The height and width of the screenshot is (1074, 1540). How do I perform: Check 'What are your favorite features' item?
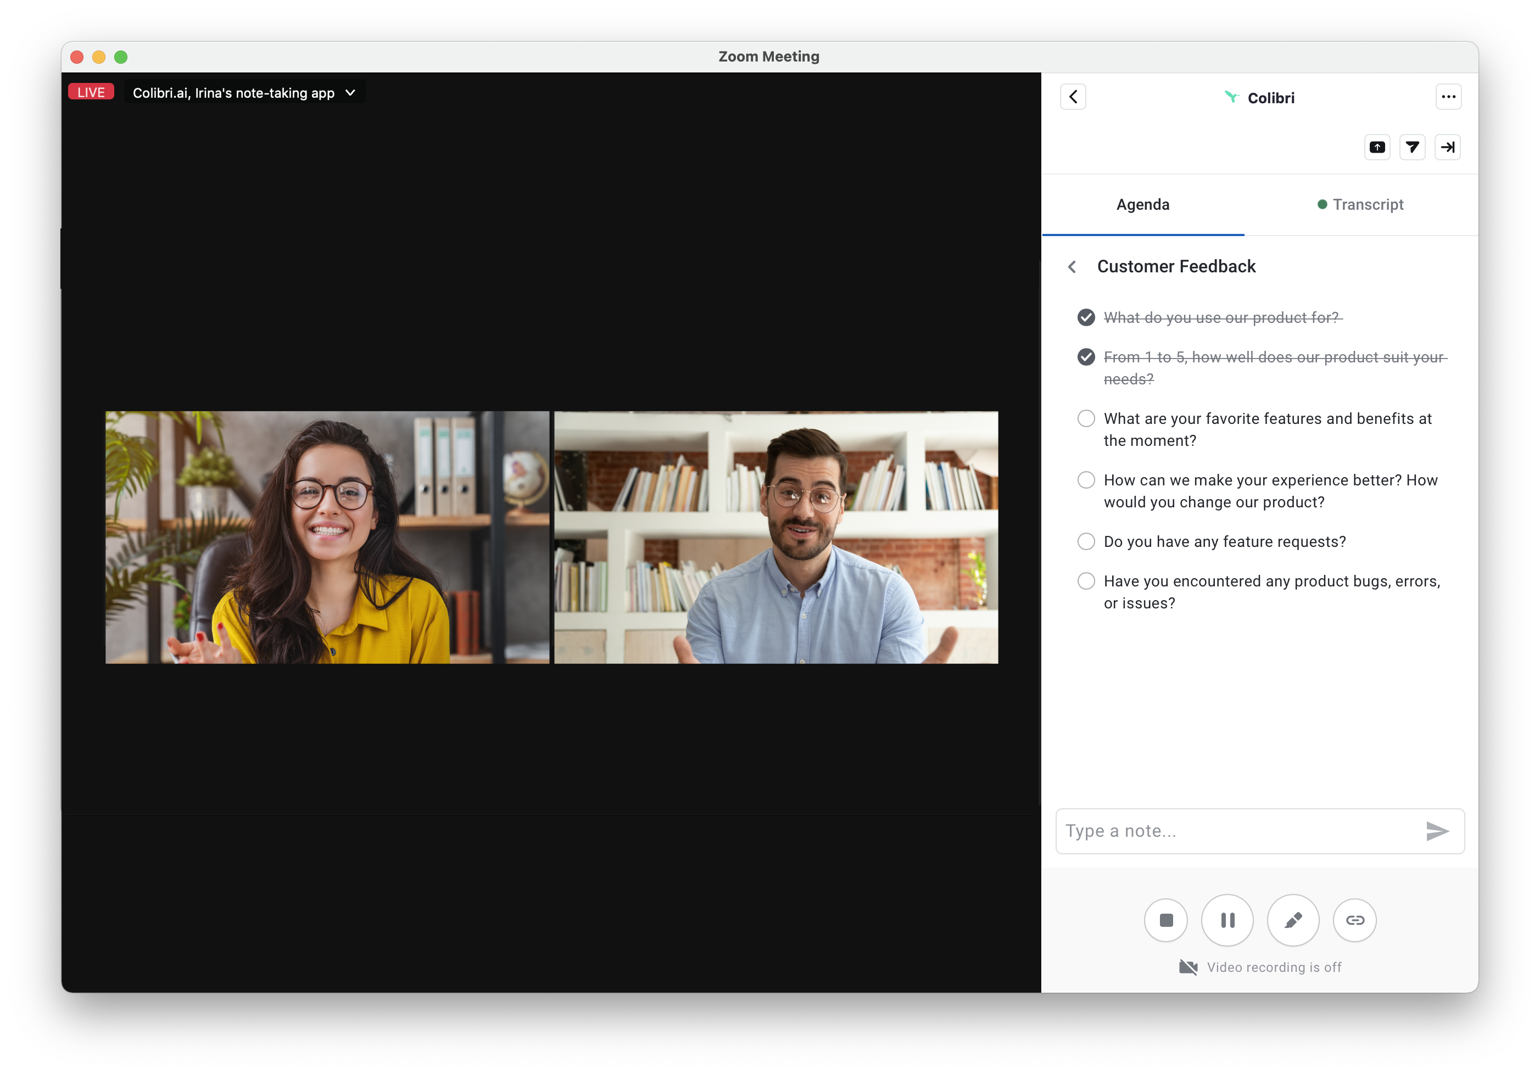coord(1086,418)
